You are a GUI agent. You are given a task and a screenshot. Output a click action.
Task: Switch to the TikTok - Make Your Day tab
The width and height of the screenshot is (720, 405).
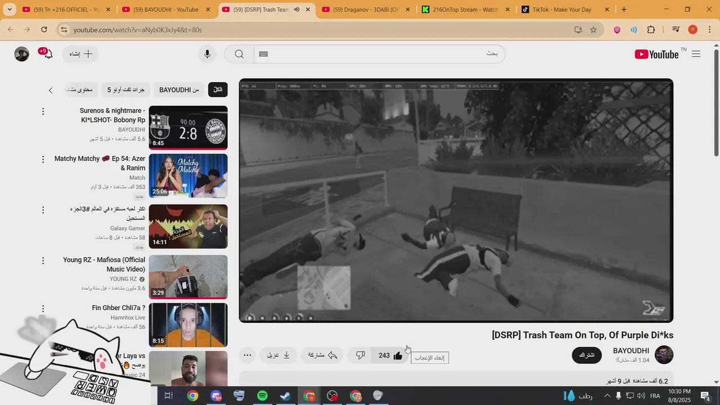pos(565,10)
